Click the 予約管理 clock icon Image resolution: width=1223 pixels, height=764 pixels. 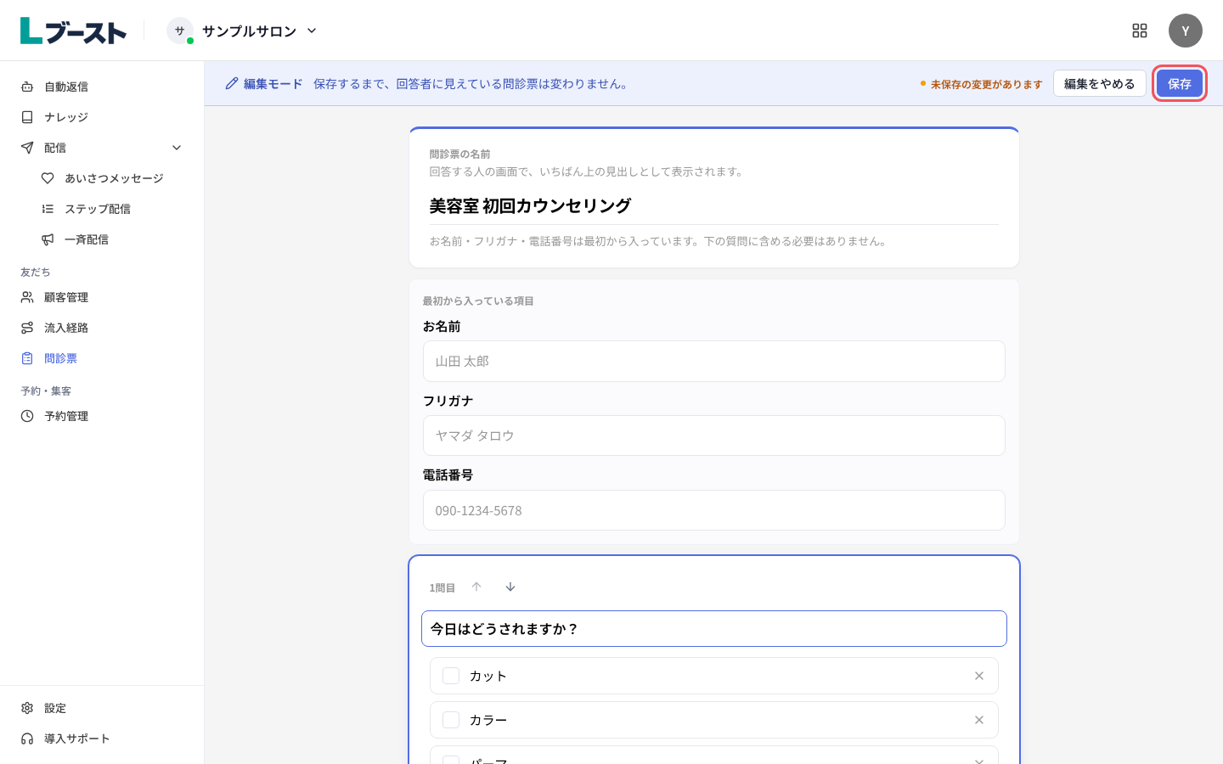[27, 416]
